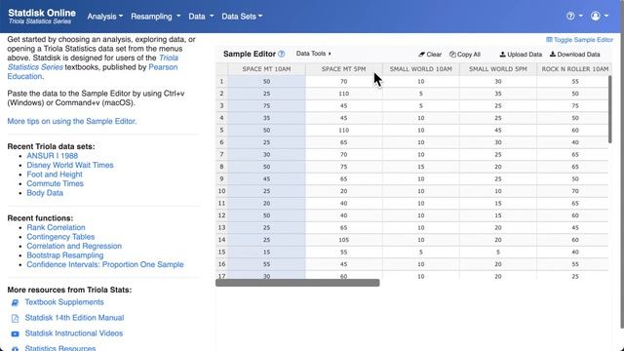Click the Sample Editor help icon
Image resolution: width=624 pixels, height=351 pixels.
point(282,54)
